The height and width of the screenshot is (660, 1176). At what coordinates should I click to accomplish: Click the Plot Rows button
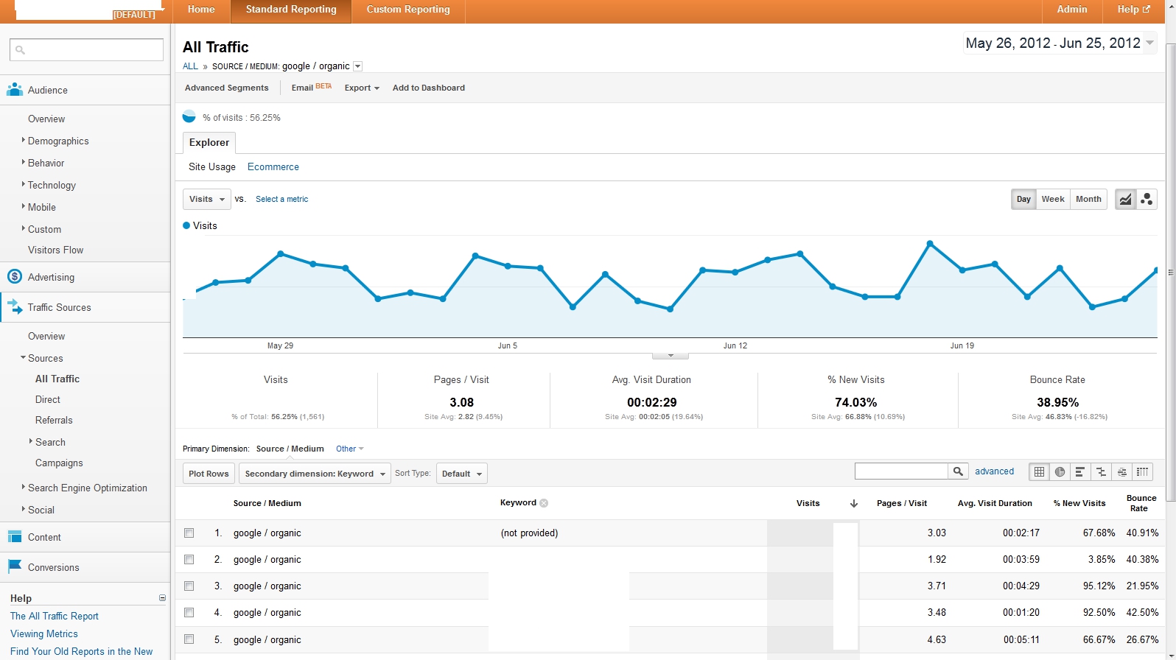pos(209,474)
